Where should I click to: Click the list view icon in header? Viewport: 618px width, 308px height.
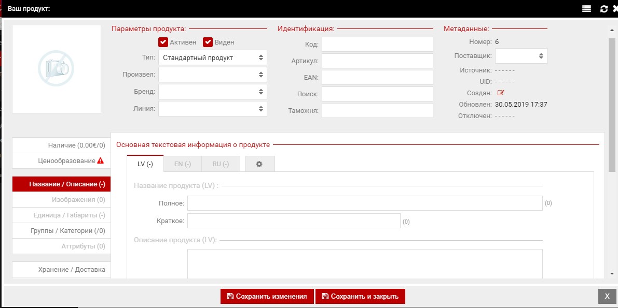coord(586,9)
